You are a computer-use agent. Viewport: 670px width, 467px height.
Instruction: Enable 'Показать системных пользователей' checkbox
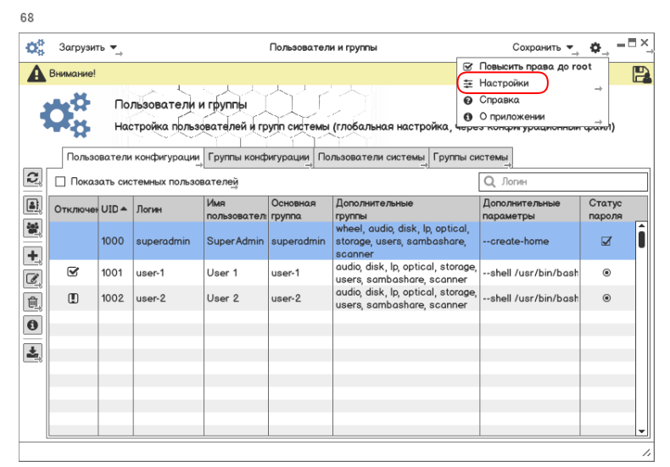click(x=60, y=181)
